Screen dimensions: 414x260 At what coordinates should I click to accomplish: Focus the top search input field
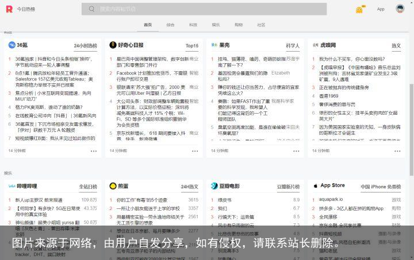204,9
